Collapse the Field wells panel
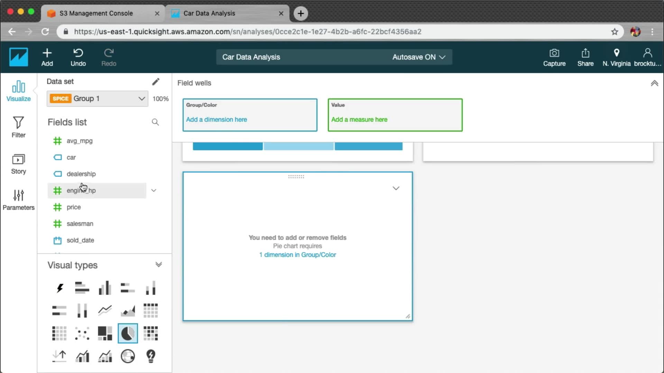664x373 pixels. [654, 83]
